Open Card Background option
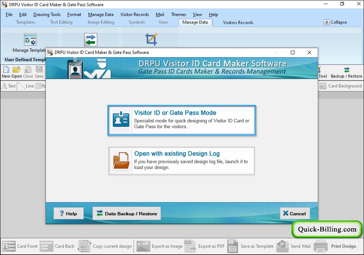This screenshot has height=255, width=364. point(341,86)
